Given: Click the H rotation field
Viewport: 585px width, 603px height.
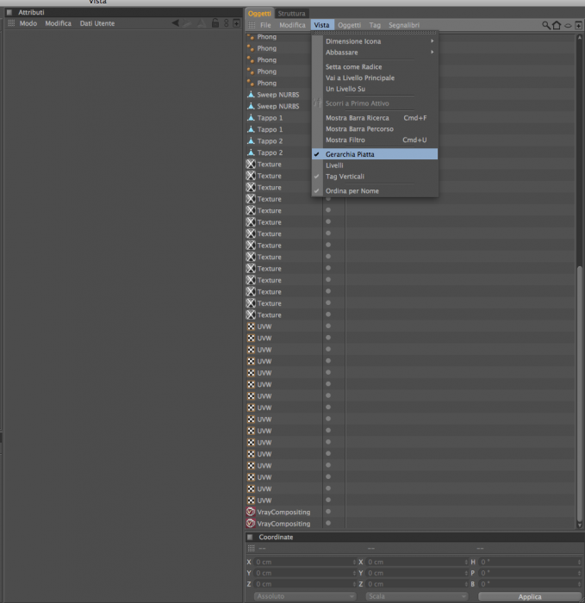Looking at the screenshot, I should pos(530,562).
